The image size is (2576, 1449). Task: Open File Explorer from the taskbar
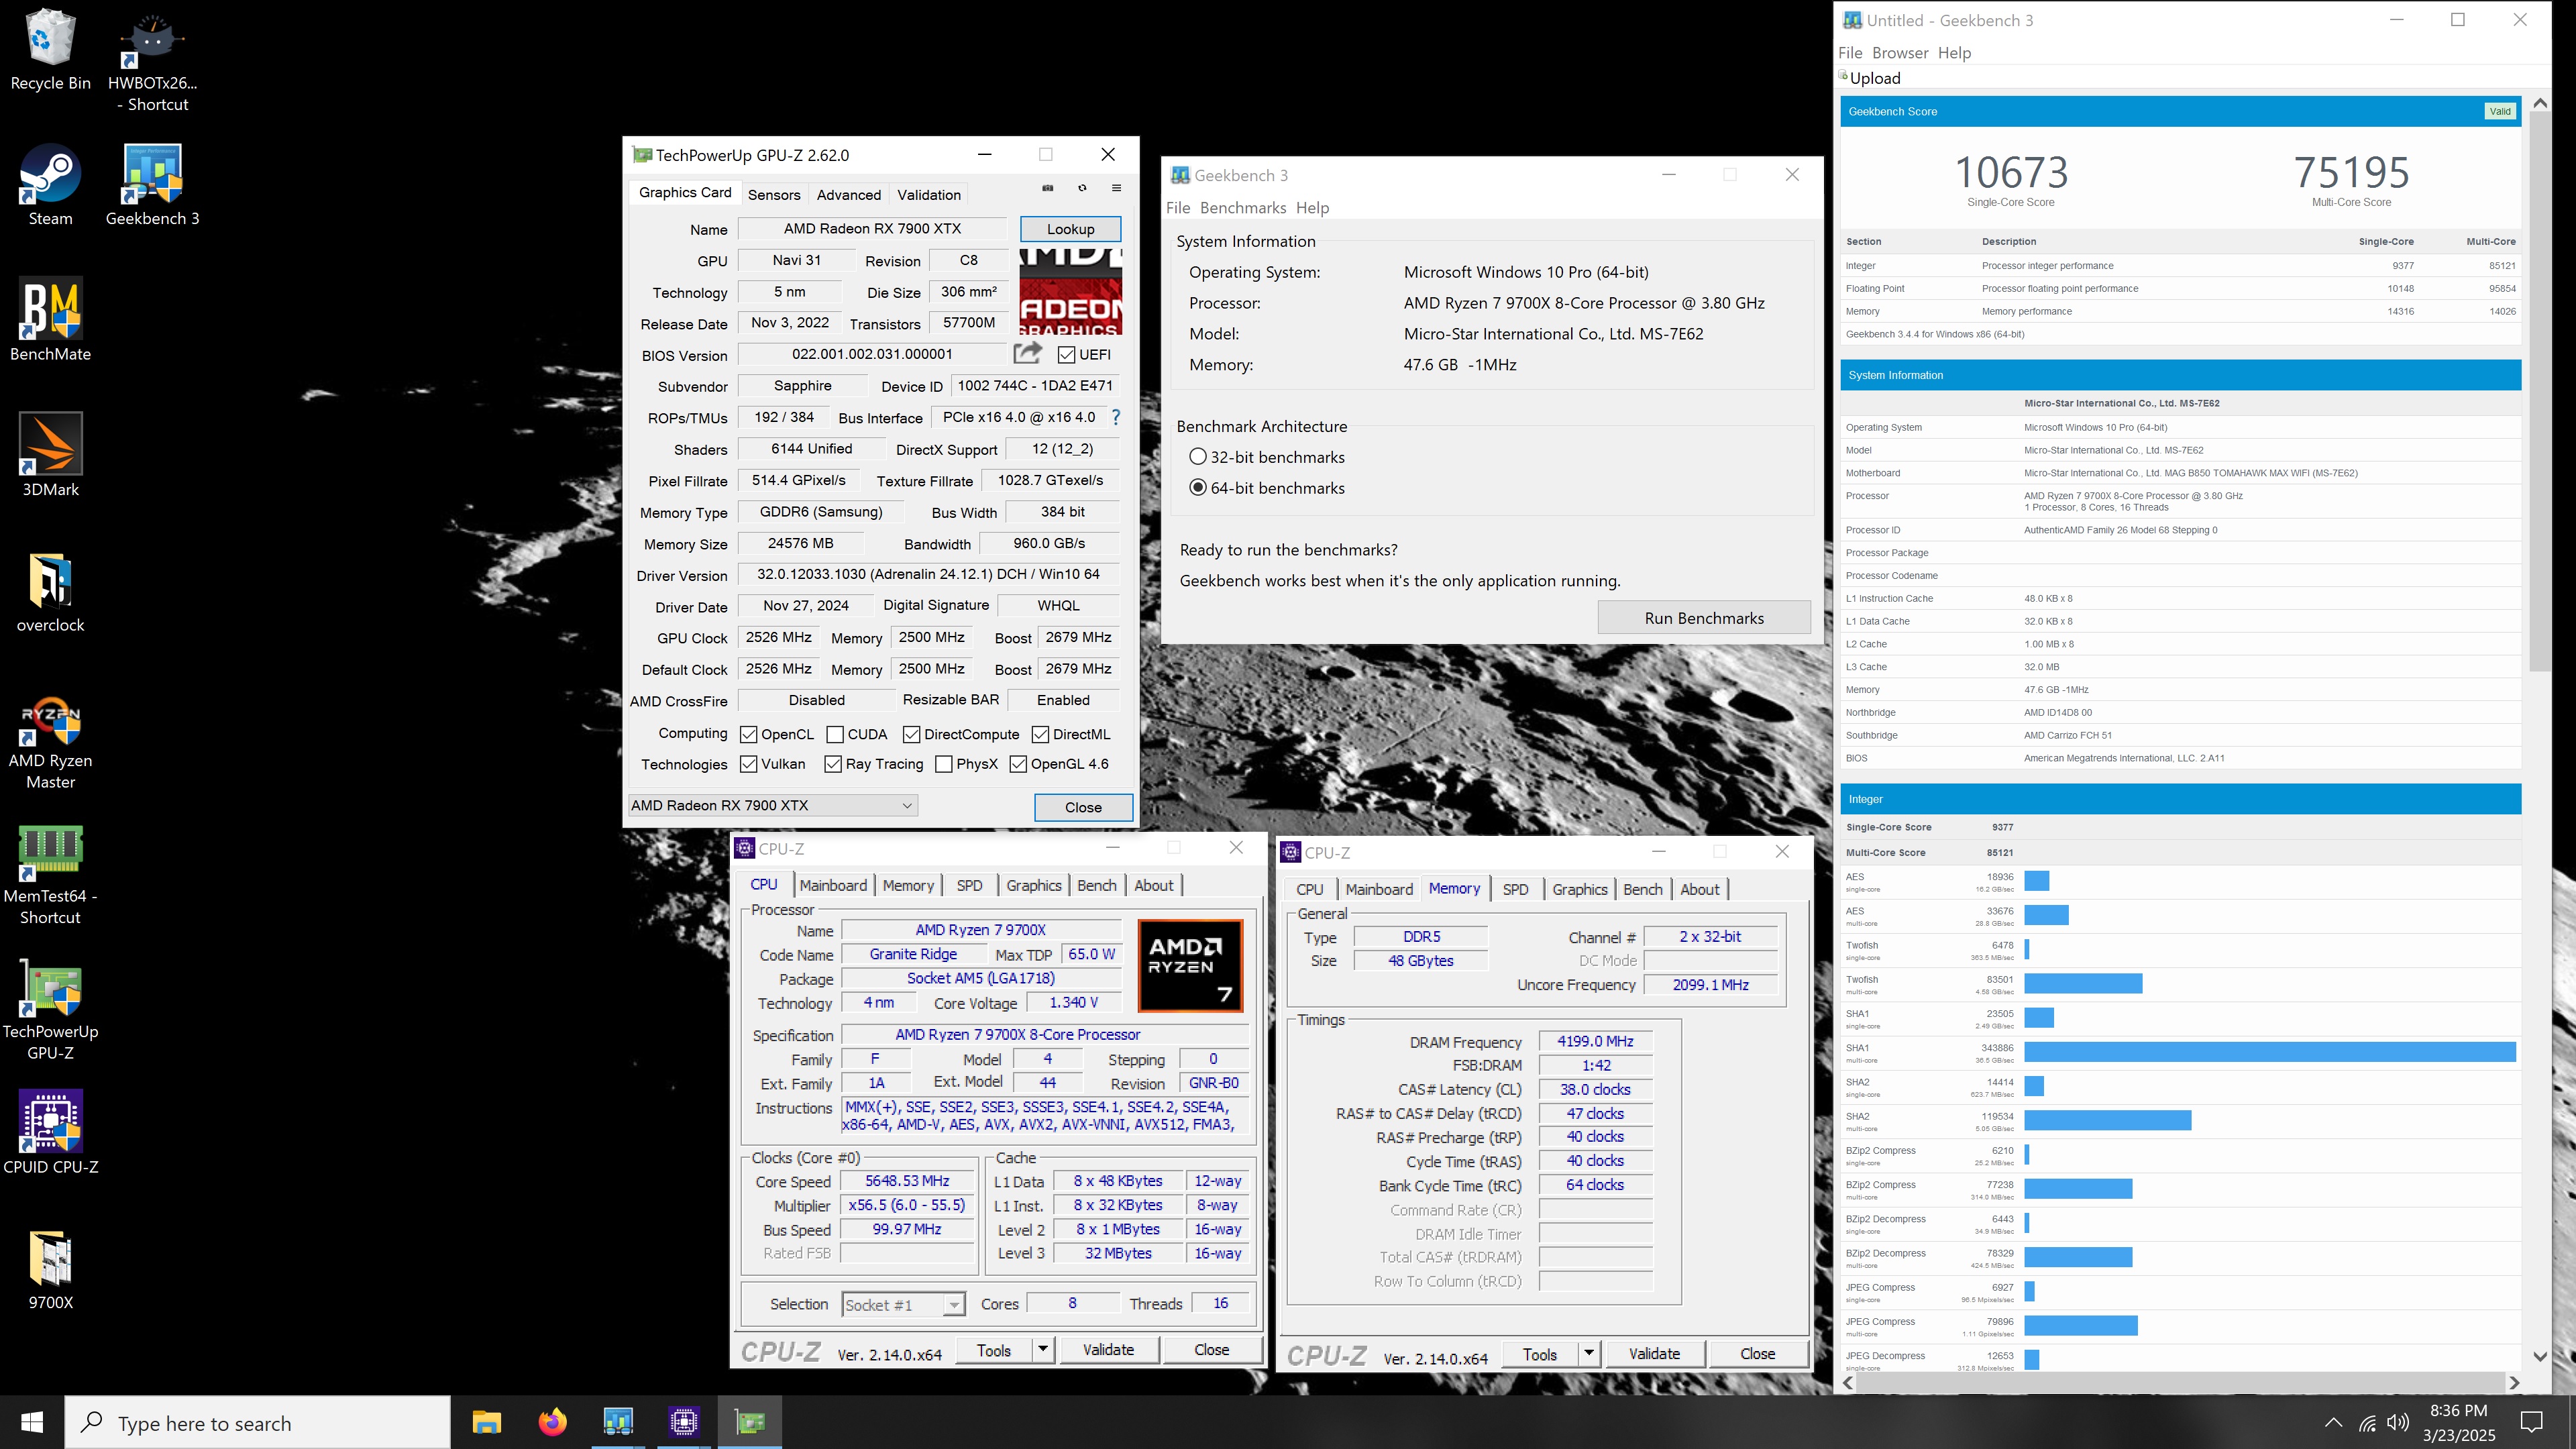[487, 1422]
